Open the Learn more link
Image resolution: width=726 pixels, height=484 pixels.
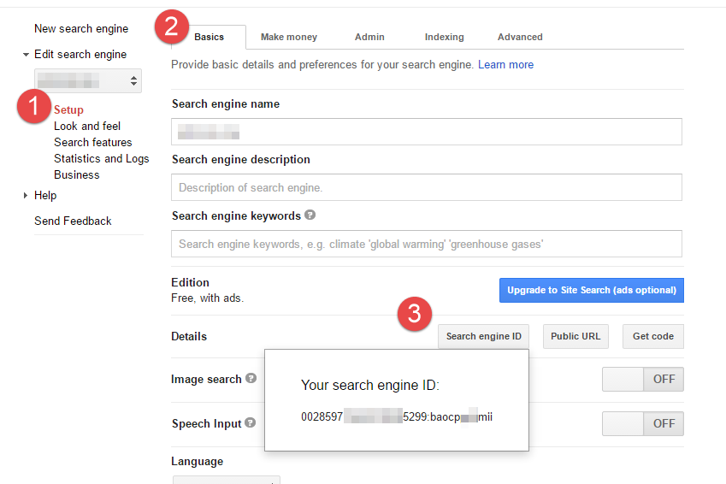pyautogui.click(x=505, y=64)
